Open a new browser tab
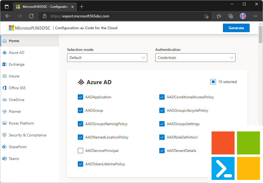The image size is (263, 183). 82,7
